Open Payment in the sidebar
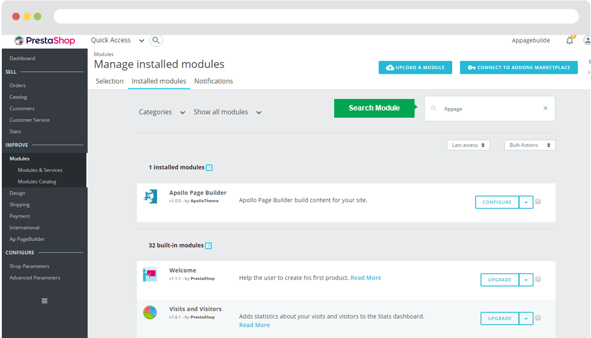Screen dimensions: 591x338 pyautogui.click(x=19, y=216)
